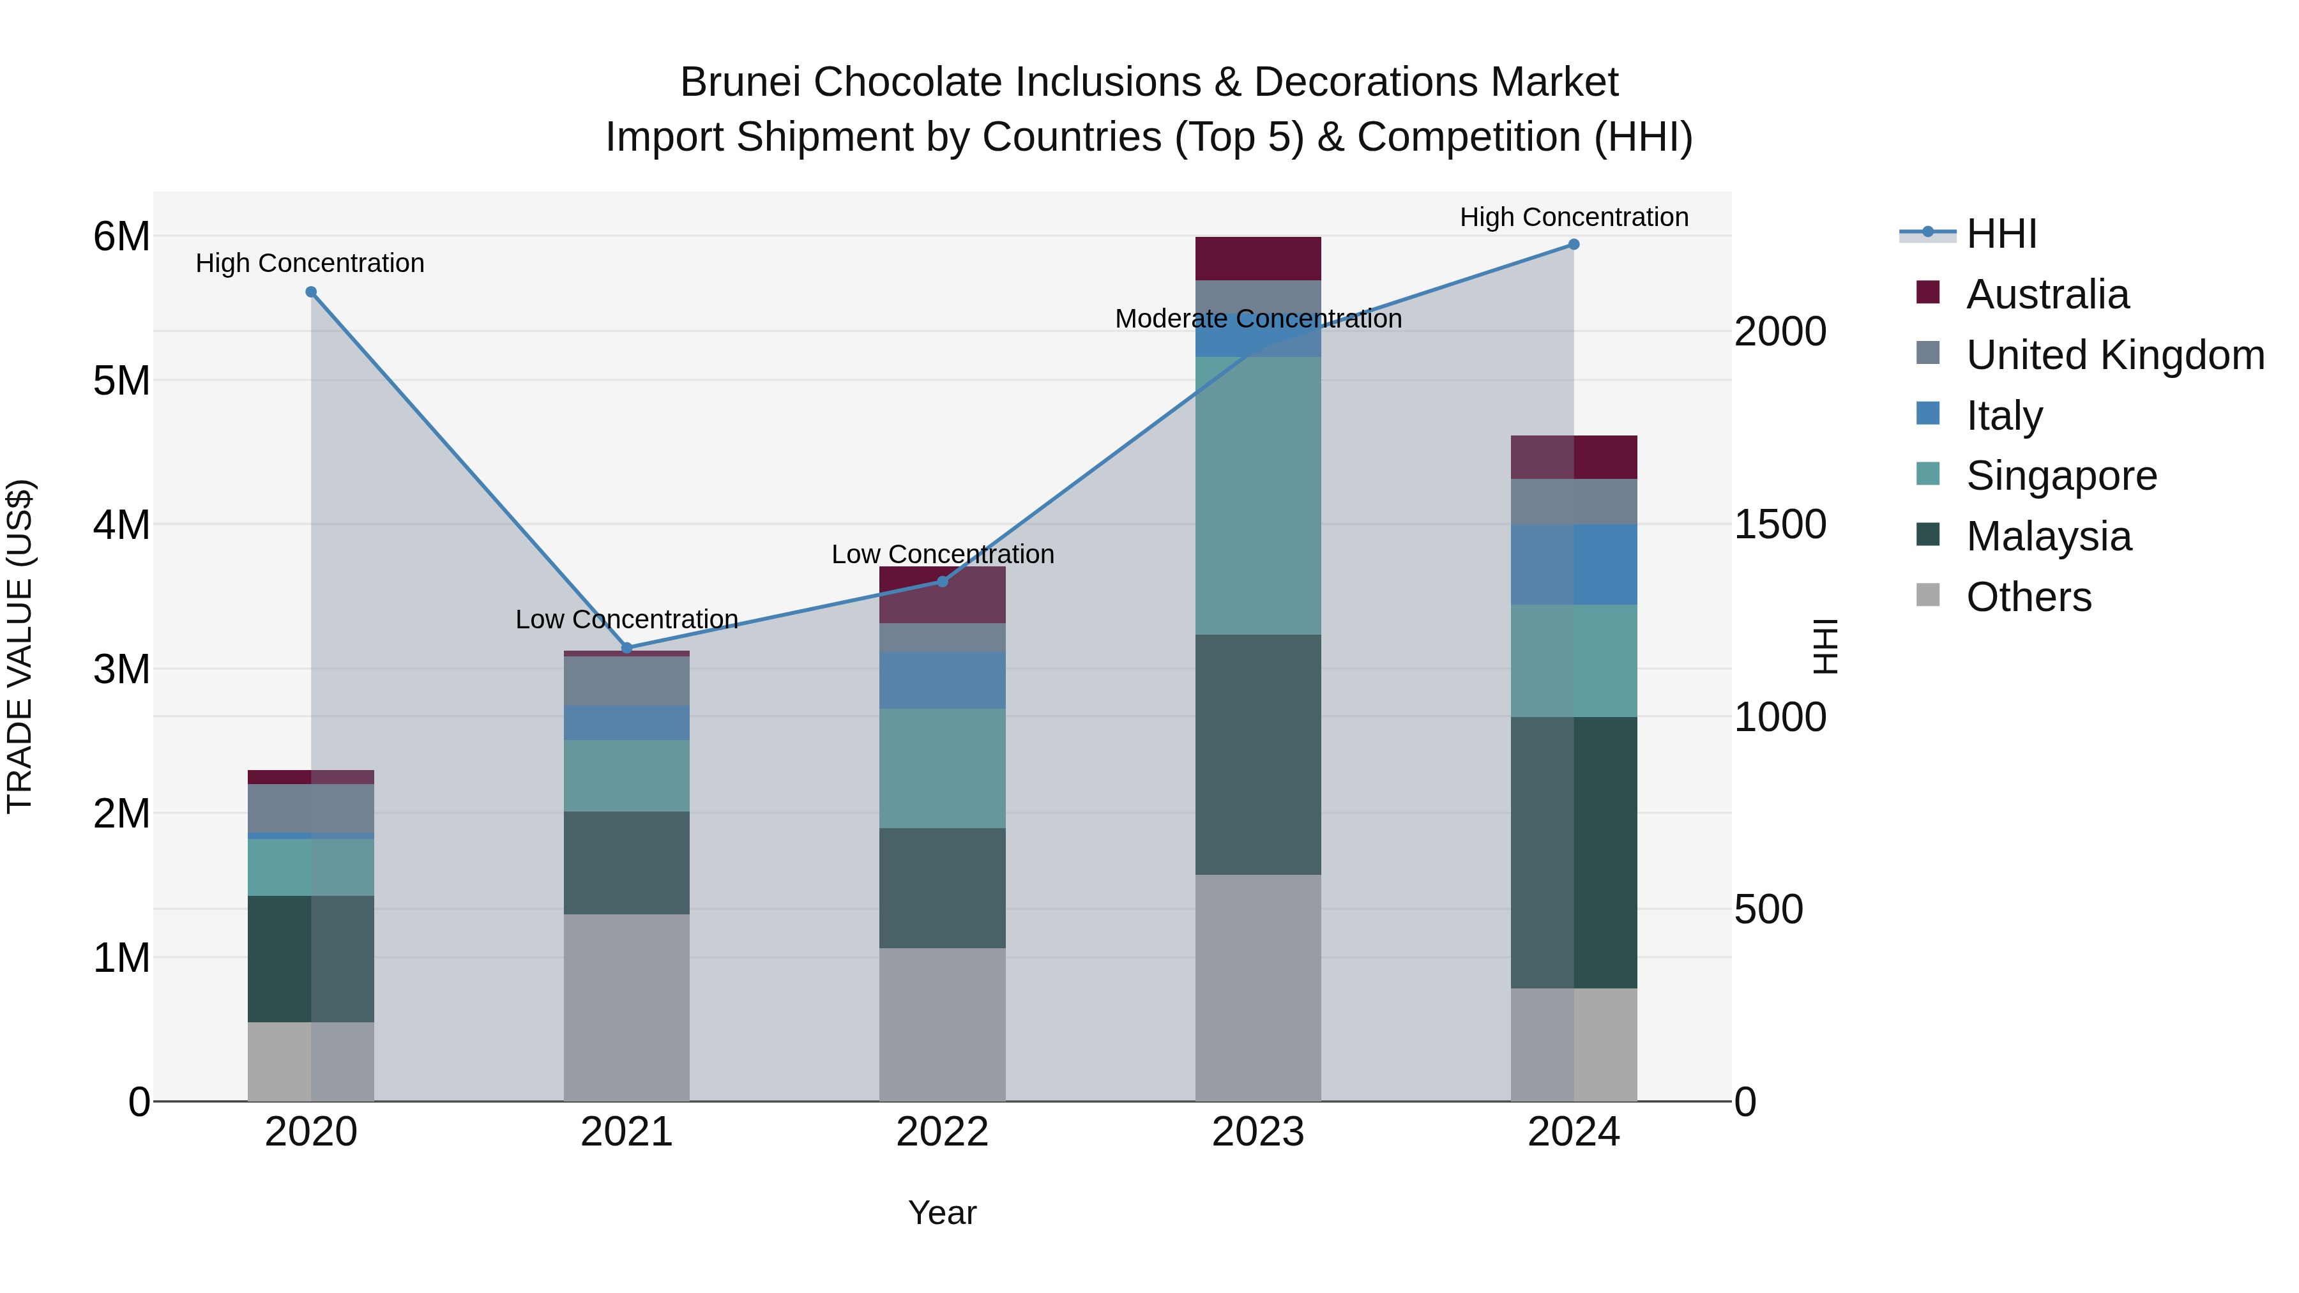
Task: Toggle Australia series in legend
Action: click(2022, 294)
